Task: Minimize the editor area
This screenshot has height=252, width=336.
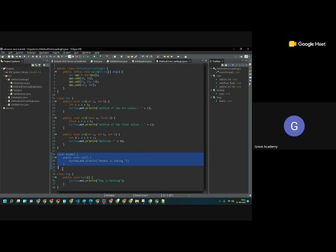Action: [x=202, y=61]
